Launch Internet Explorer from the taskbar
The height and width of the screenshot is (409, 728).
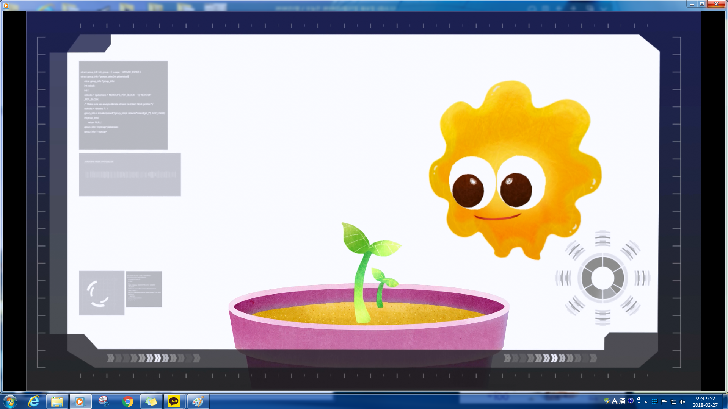34,401
